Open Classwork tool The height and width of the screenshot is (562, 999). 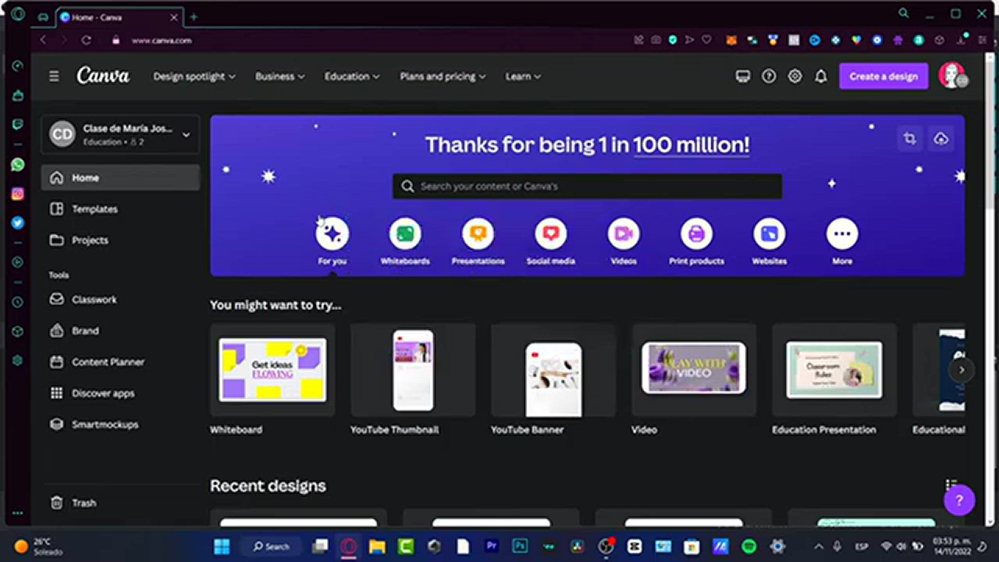click(x=120, y=299)
